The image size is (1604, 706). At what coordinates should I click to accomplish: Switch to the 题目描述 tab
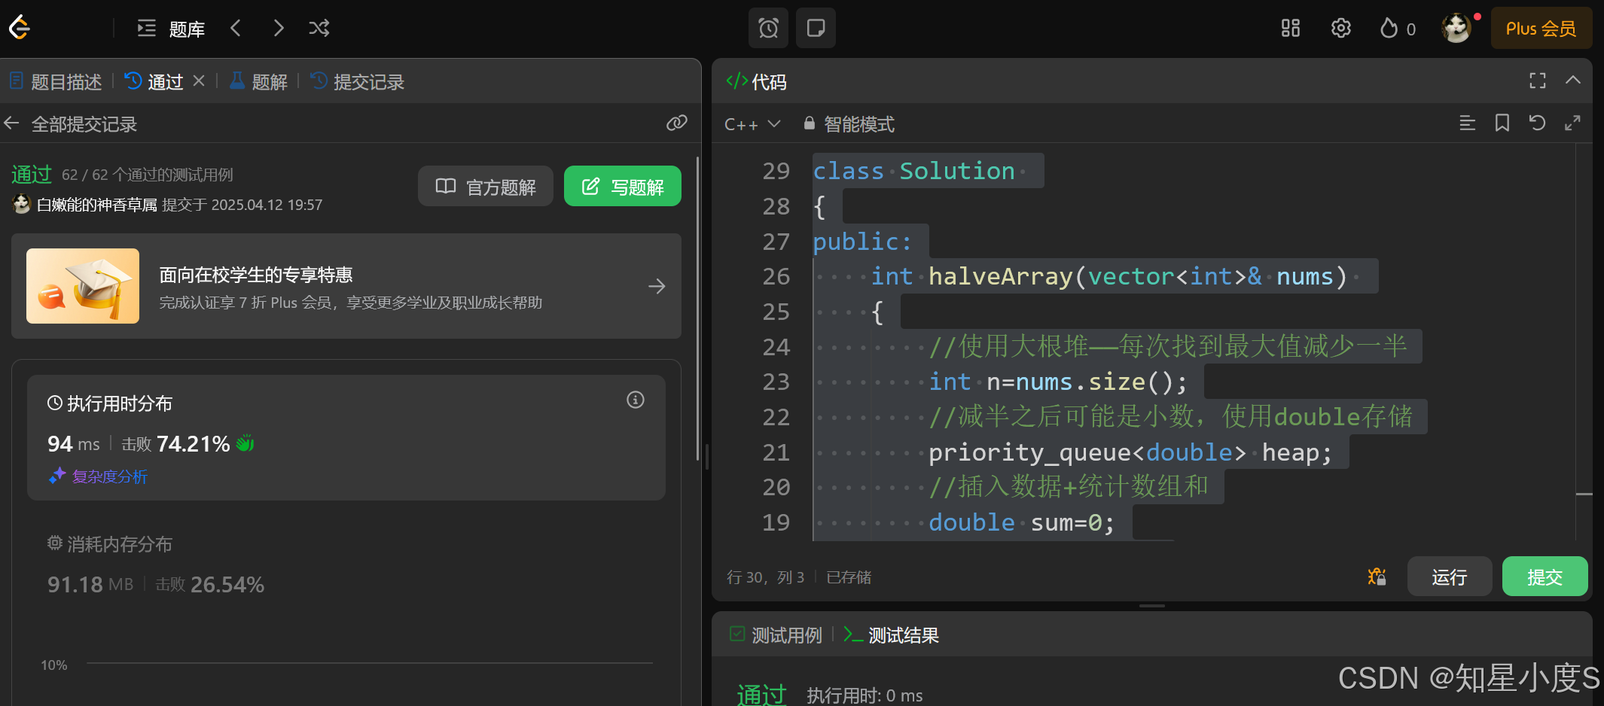point(56,81)
